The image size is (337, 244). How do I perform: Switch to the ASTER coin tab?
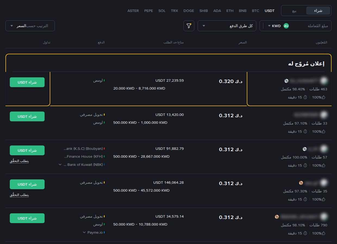point(133,11)
